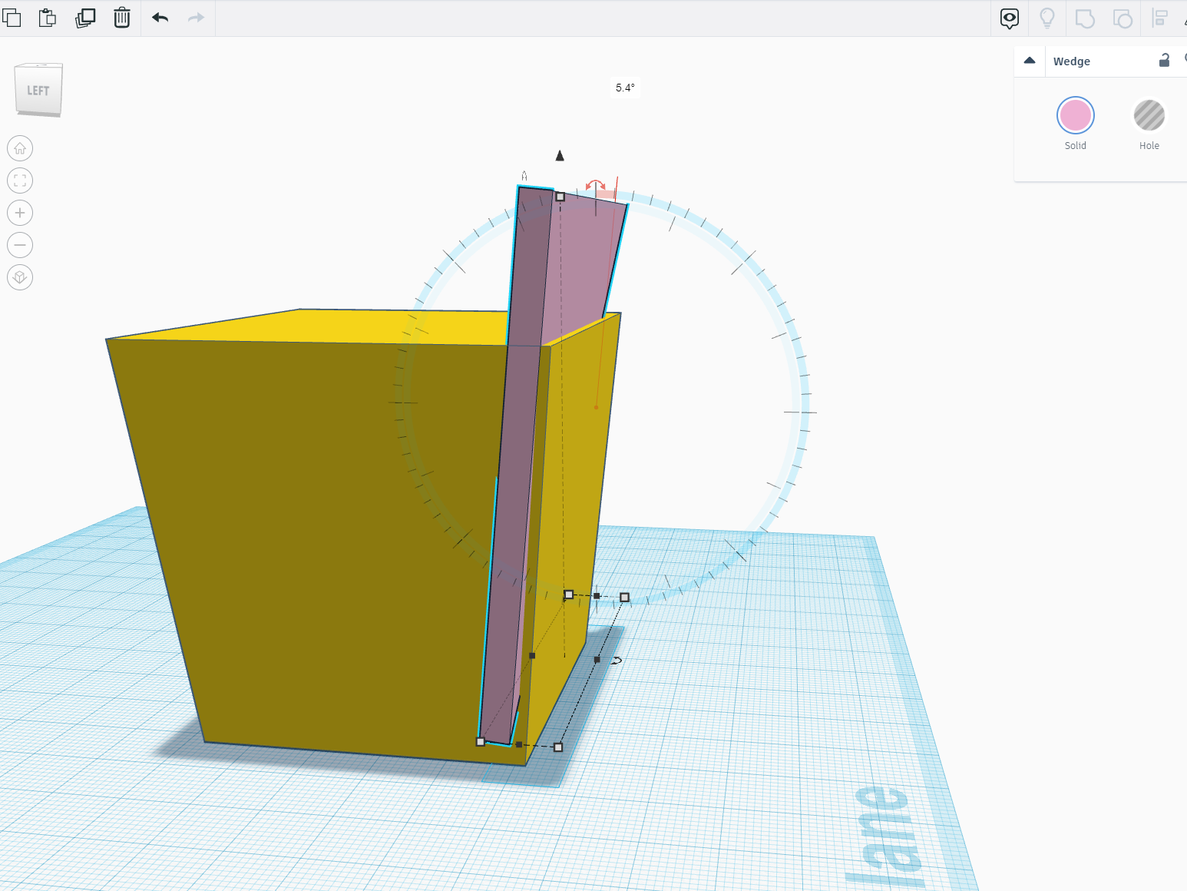Delete the selected shape with trash icon
The image size is (1187, 891).
122,17
